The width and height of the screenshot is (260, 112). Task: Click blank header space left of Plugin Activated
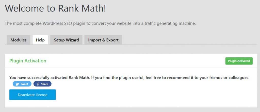[x=133, y=61]
